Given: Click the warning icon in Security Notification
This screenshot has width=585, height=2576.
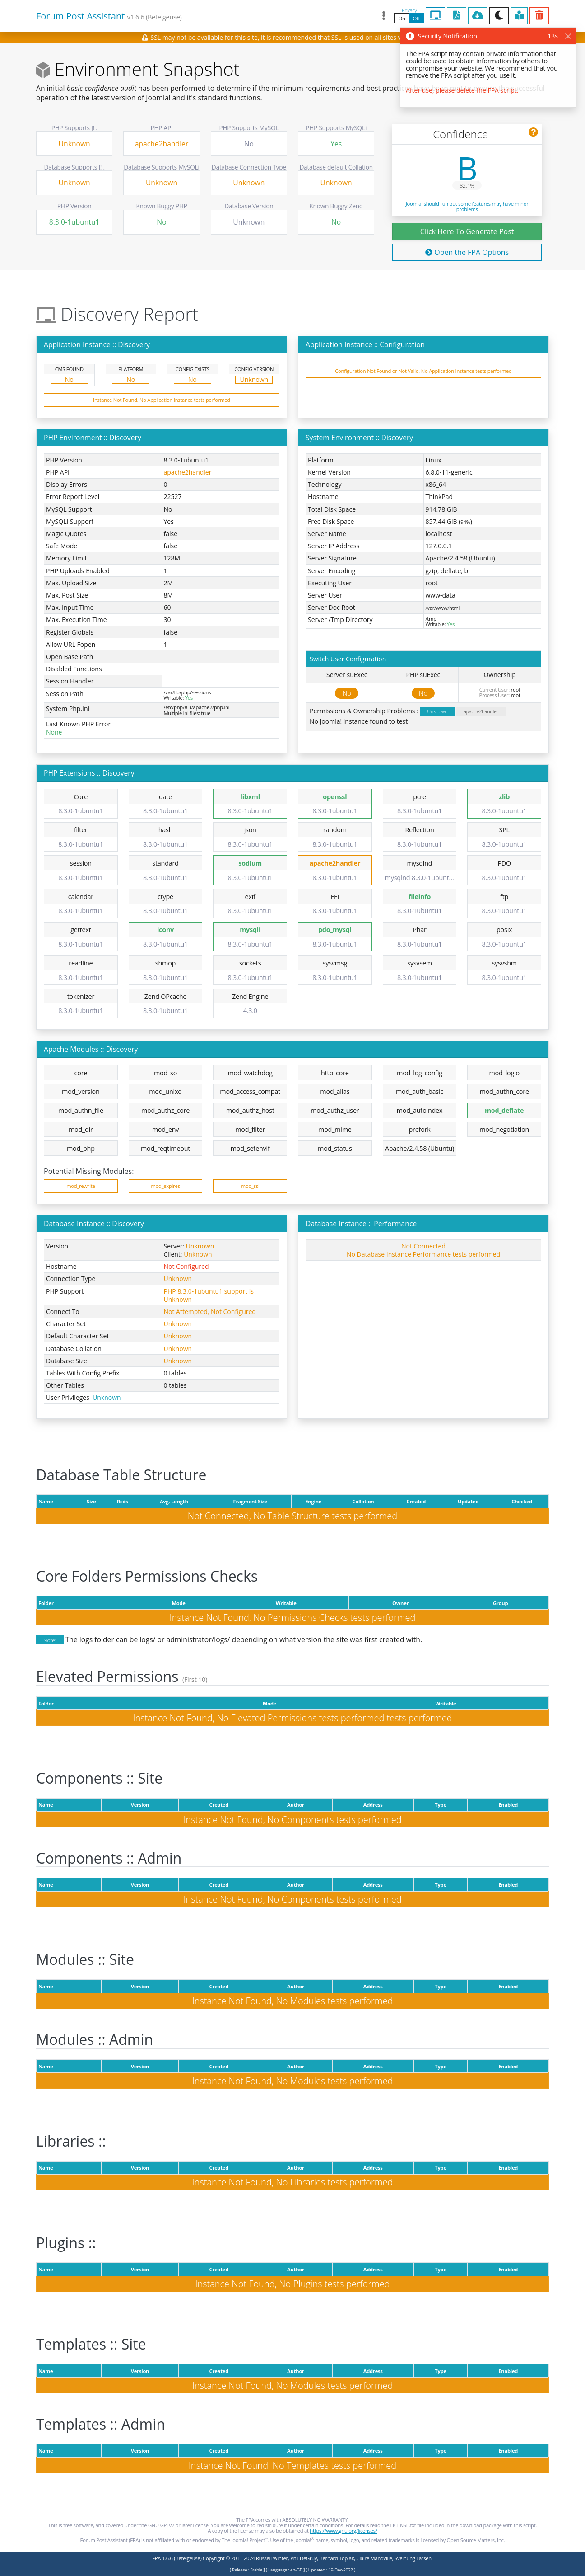Looking at the screenshot, I should coord(409,36).
